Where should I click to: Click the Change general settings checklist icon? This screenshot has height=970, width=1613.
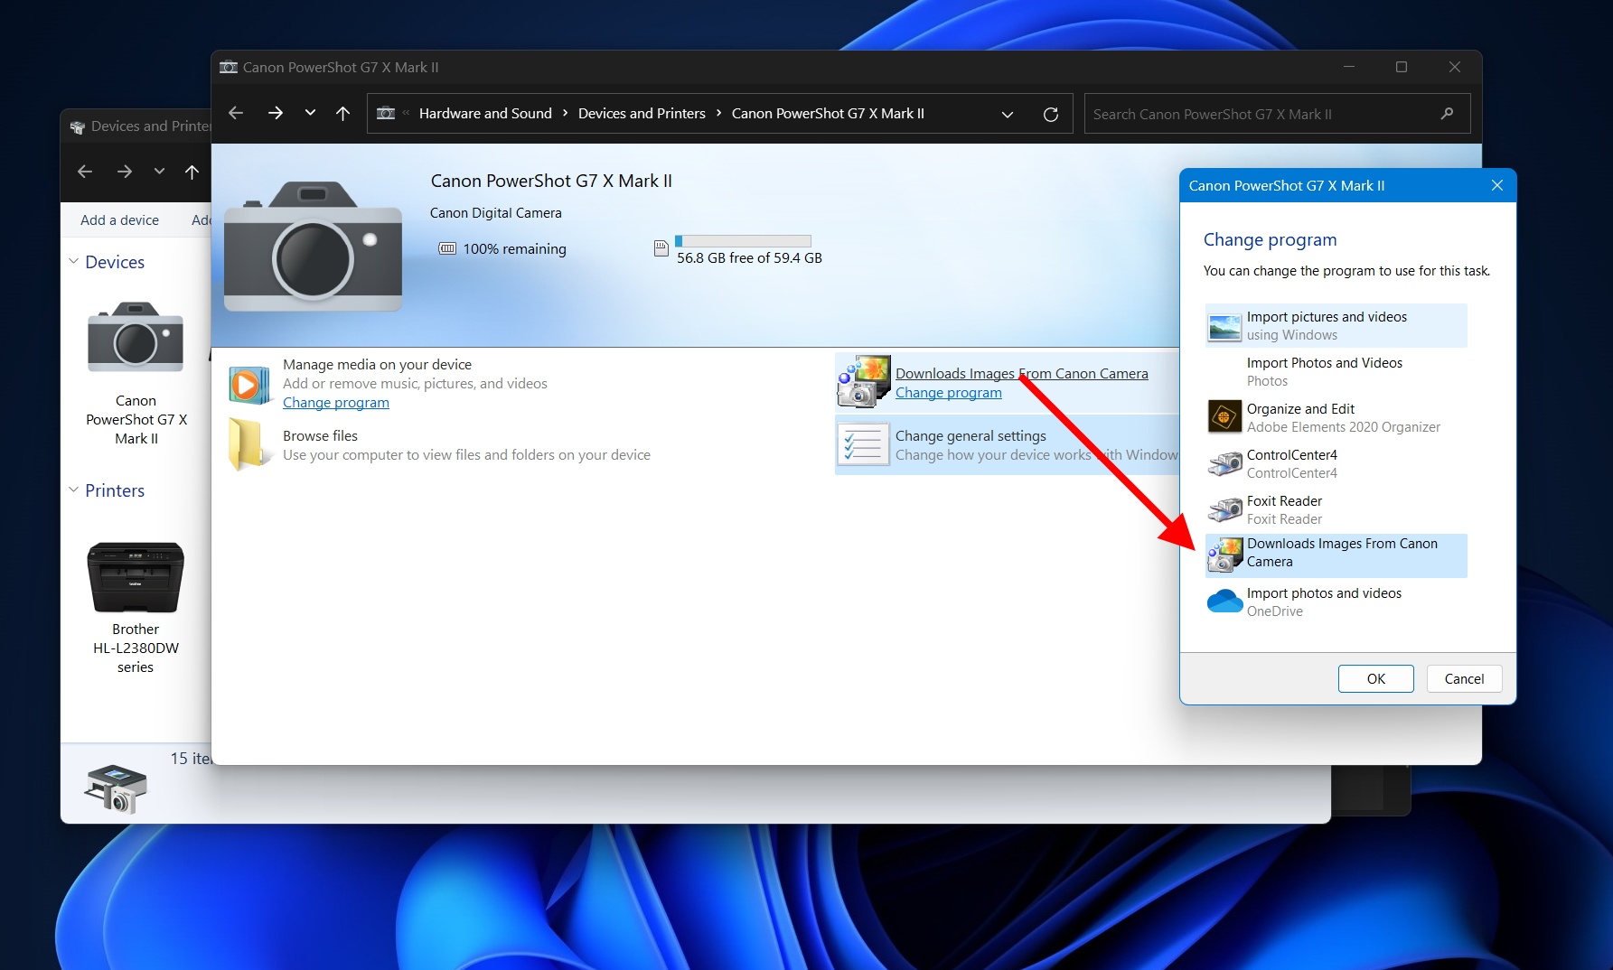[x=864, y=444]
